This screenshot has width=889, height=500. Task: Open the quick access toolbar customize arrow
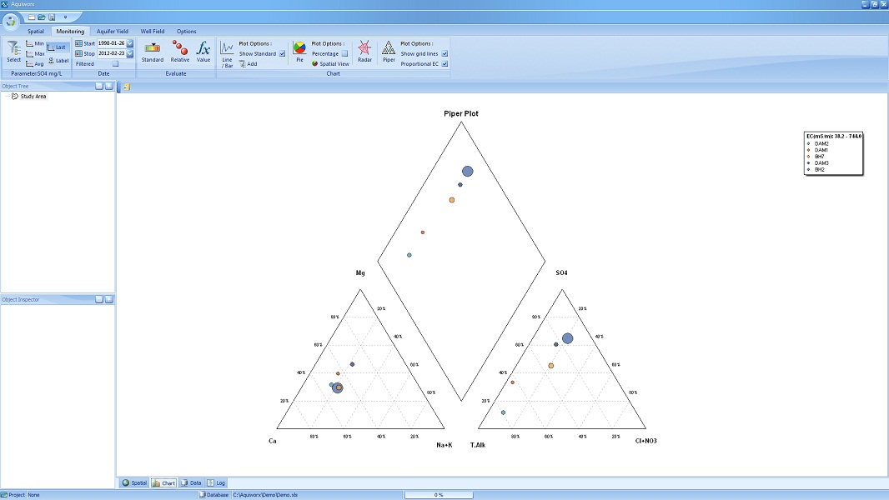[65, 17]
